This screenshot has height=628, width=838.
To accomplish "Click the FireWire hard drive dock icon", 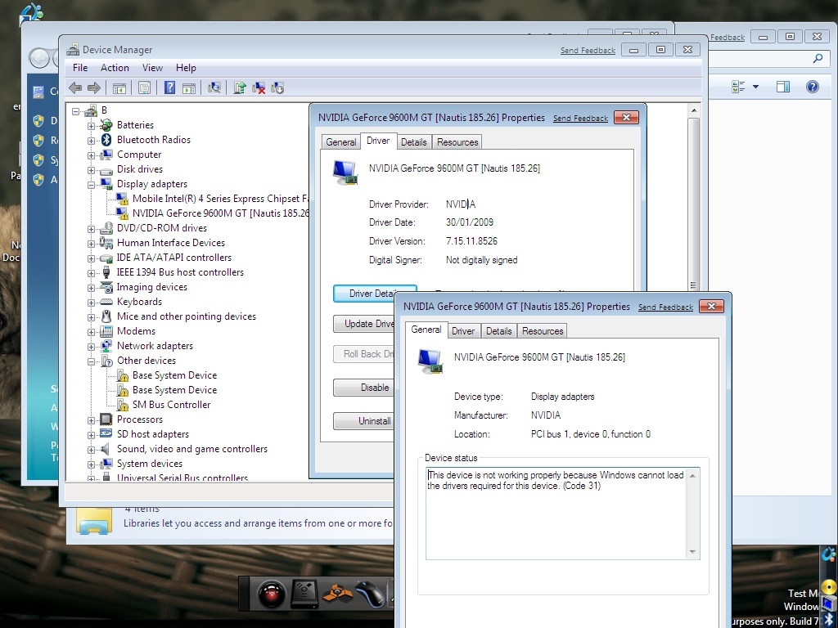I will click(304, 594).
